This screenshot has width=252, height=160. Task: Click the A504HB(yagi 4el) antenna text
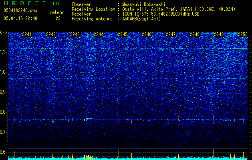[141, 19]
